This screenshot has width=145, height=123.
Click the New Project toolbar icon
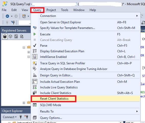24,16
